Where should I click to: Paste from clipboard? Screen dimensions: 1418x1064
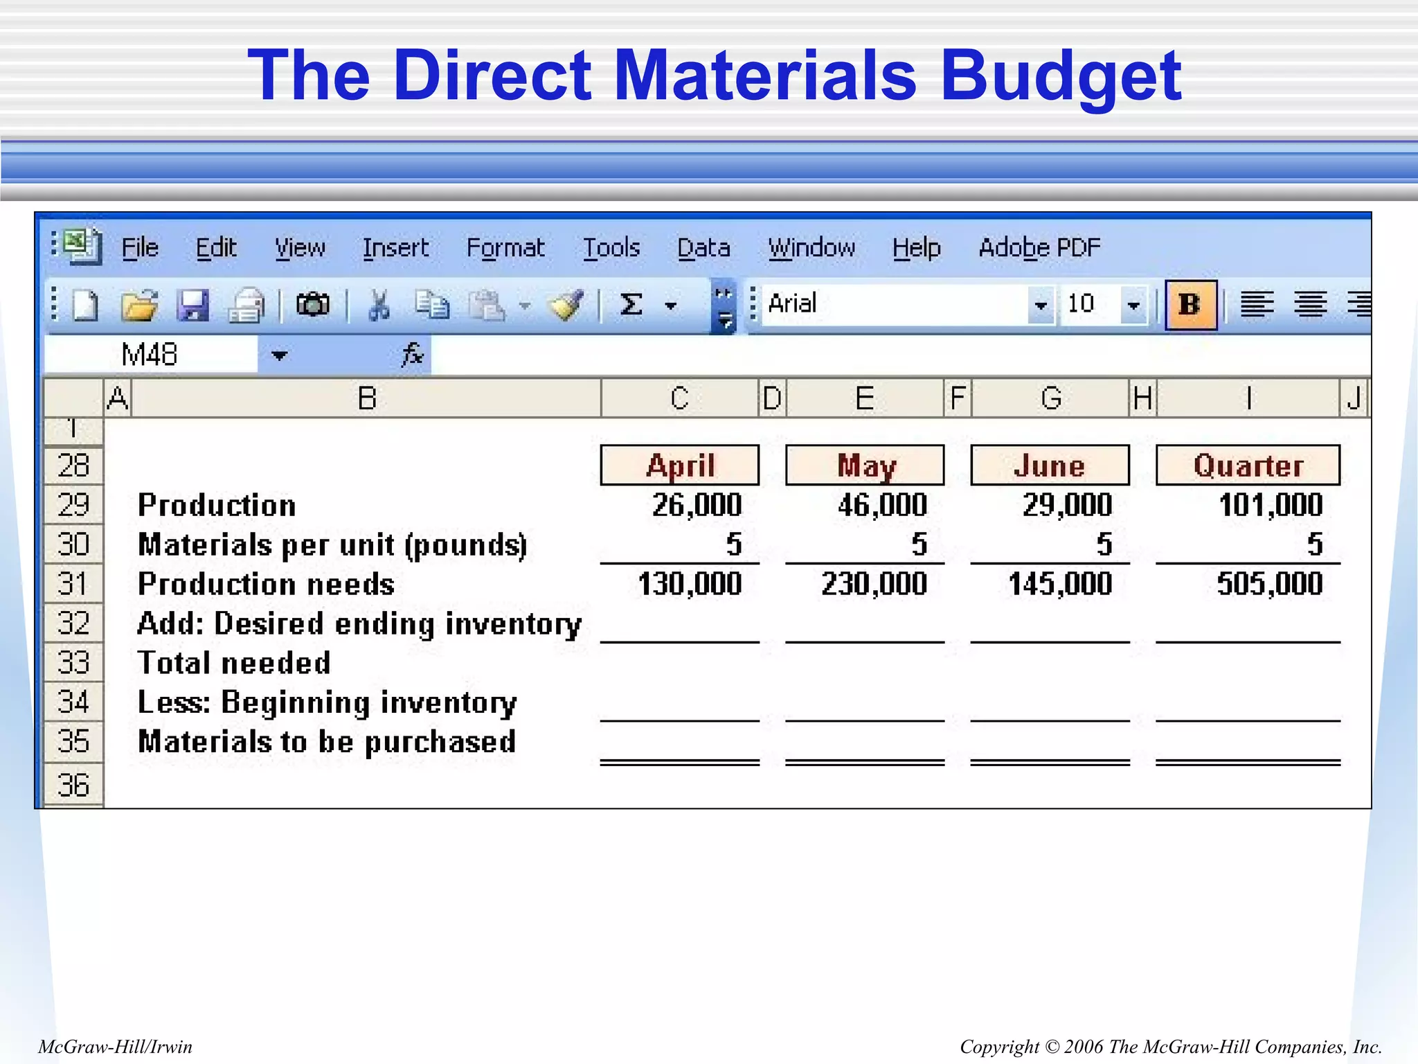[x=487, y=305]
